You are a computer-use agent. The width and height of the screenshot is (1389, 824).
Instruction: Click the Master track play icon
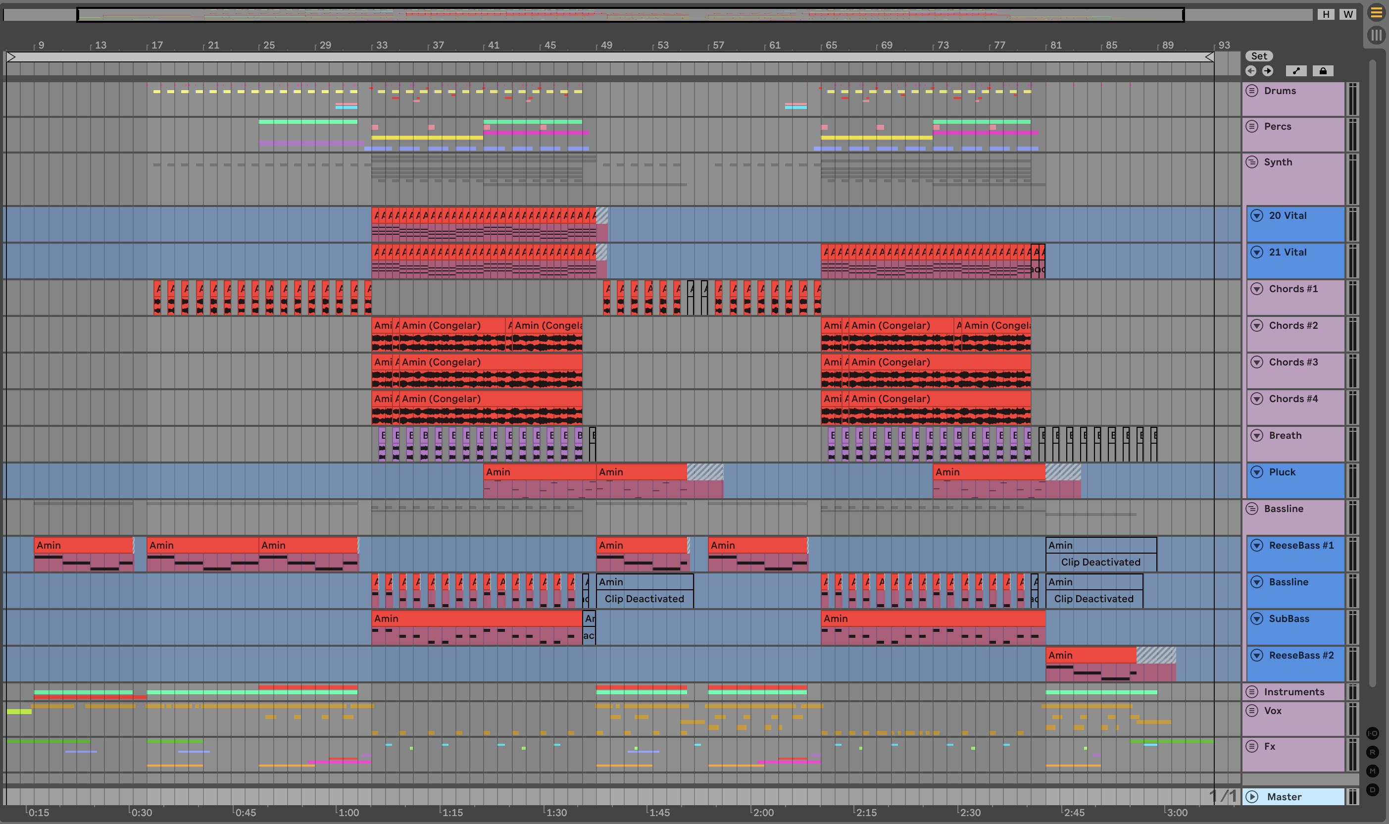[1252, 797]
